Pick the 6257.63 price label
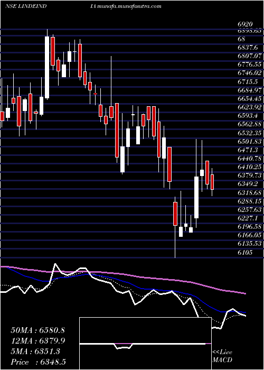The image size is (264, 370). [250, 209]
